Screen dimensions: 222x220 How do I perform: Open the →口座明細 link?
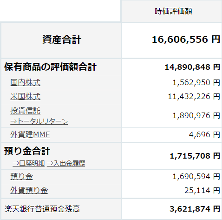click(29, 163)
